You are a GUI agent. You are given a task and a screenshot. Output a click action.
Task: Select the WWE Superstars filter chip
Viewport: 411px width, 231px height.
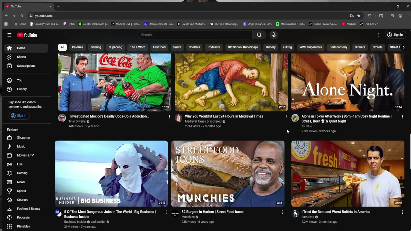[x=310, y=47]
